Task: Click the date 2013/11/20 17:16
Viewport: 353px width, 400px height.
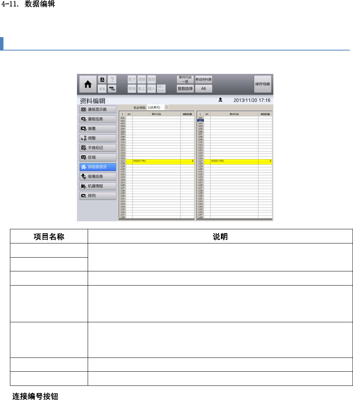Action: coord(252,100)
